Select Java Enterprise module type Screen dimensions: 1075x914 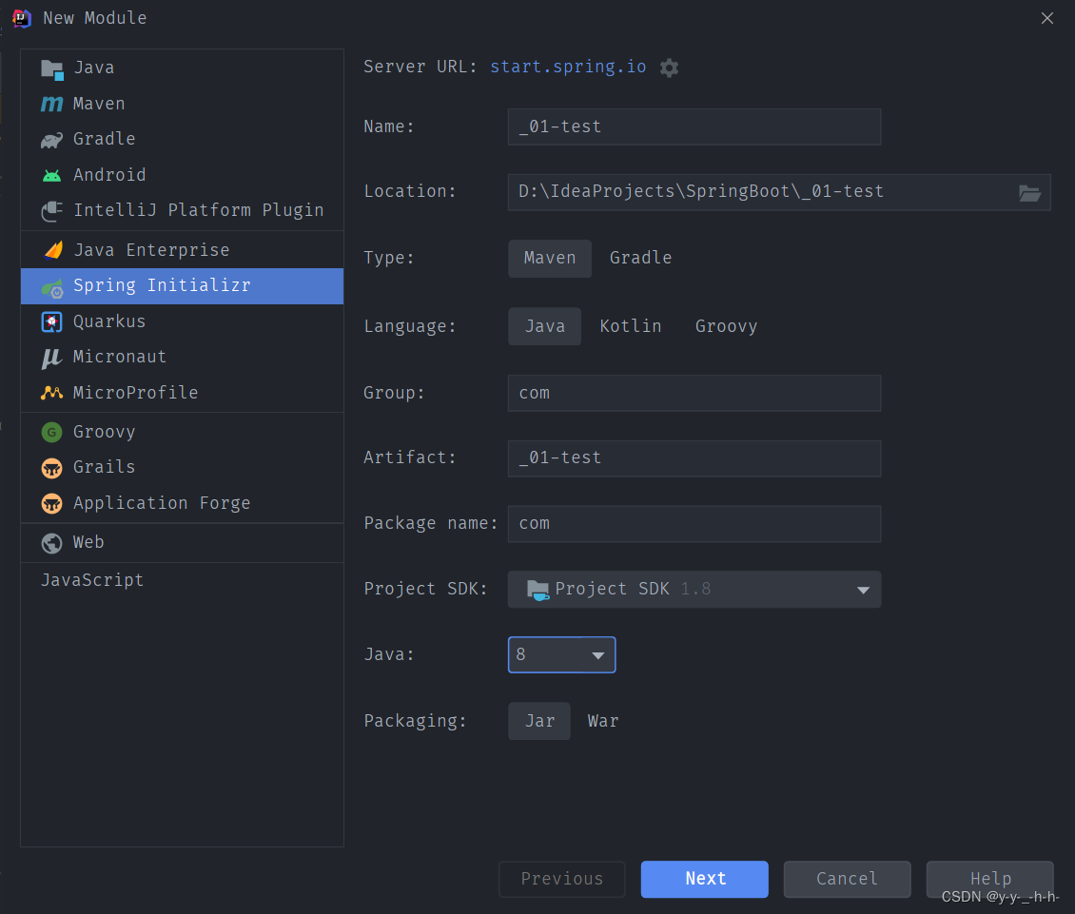click(182, 250)
